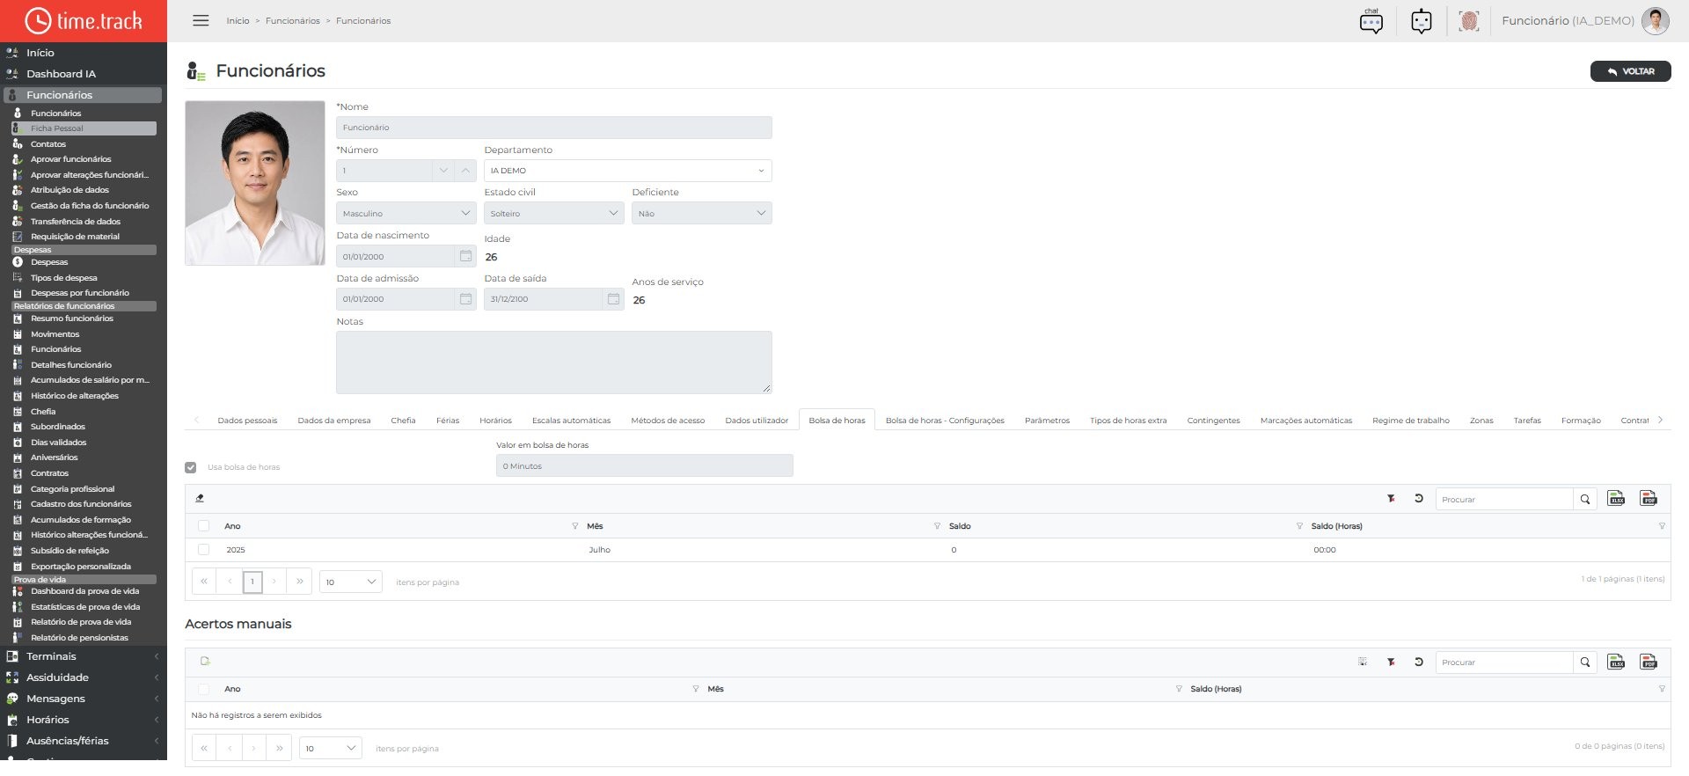Filter the Mês column in Acertos manuais
This screenshot has width=1689, height=776.
[x=1179, y=689]
